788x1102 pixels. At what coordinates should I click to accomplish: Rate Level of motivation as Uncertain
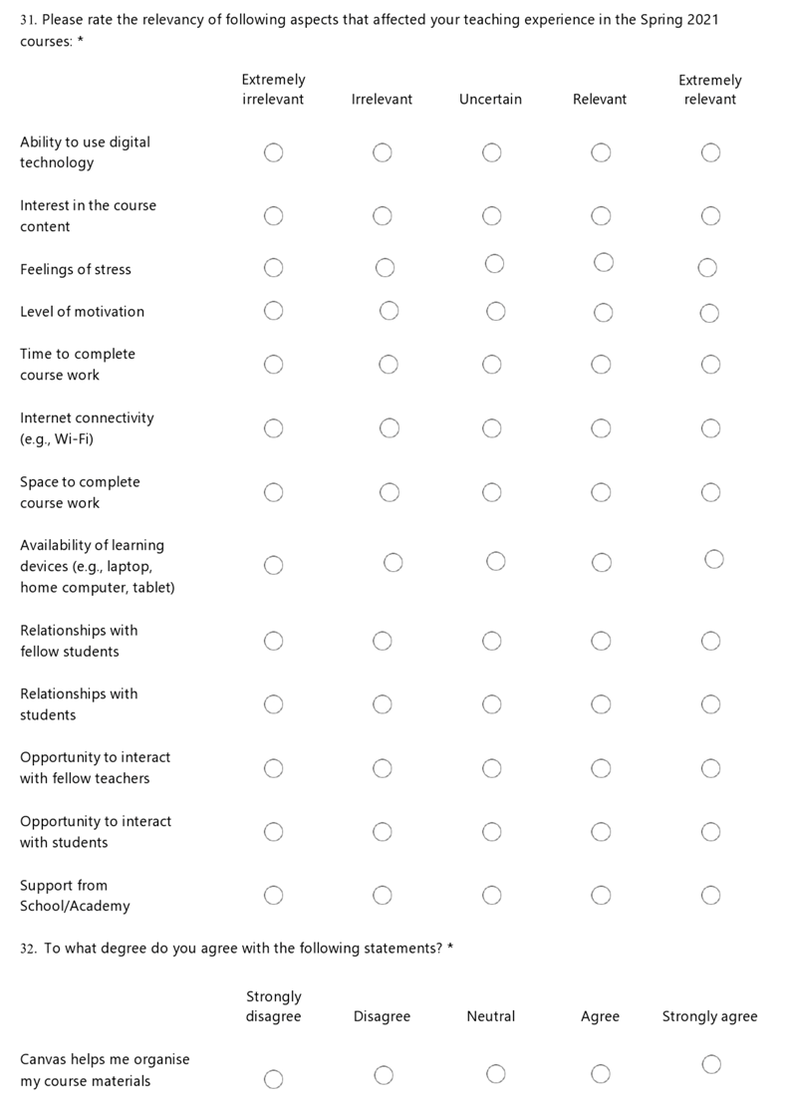(495, 311)
